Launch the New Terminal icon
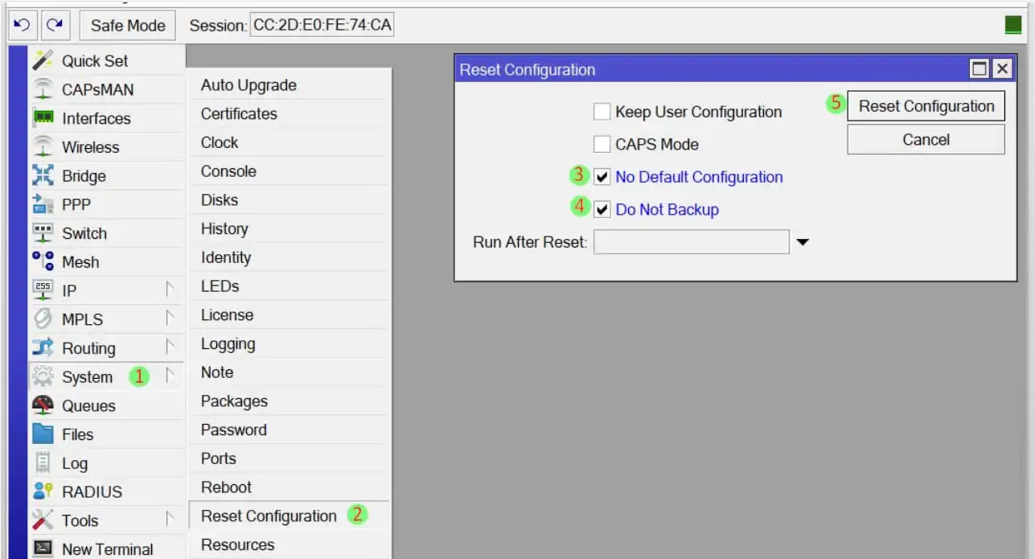 [43, 549]
